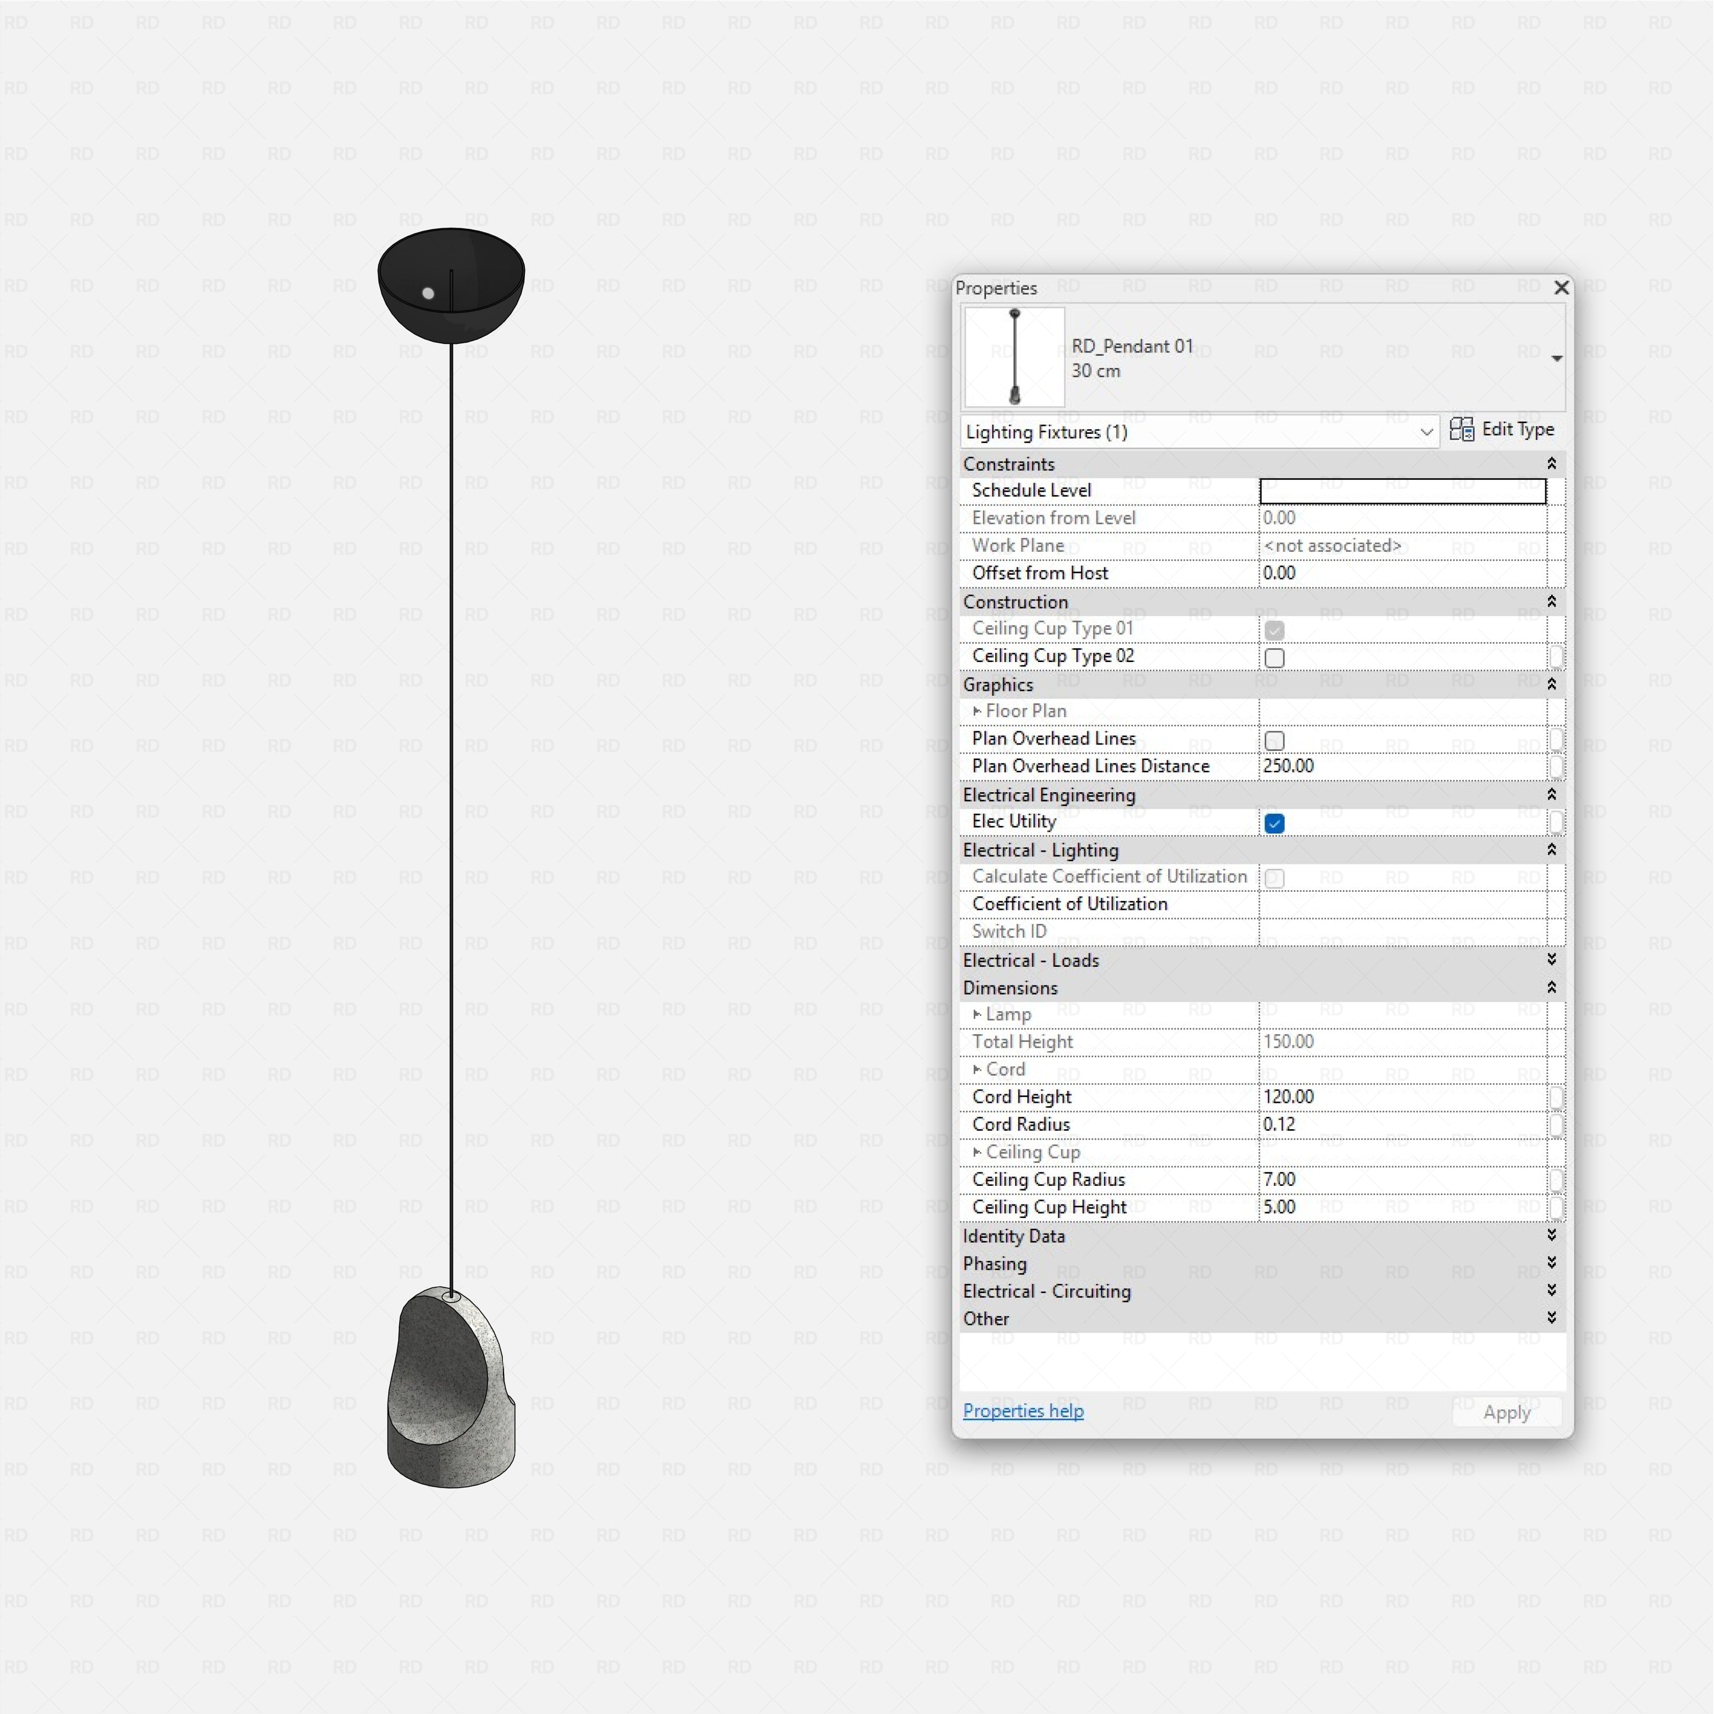Image resolution: width=1714 pixels, height=1714 pixels.
Task: Expand the Lamp group triangle
Action: [977, 1014]
